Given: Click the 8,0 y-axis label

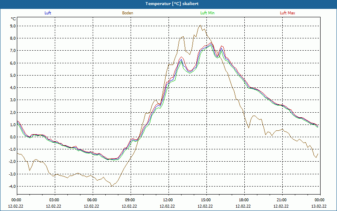Looking at the screenshot, I should coord(13,38).
